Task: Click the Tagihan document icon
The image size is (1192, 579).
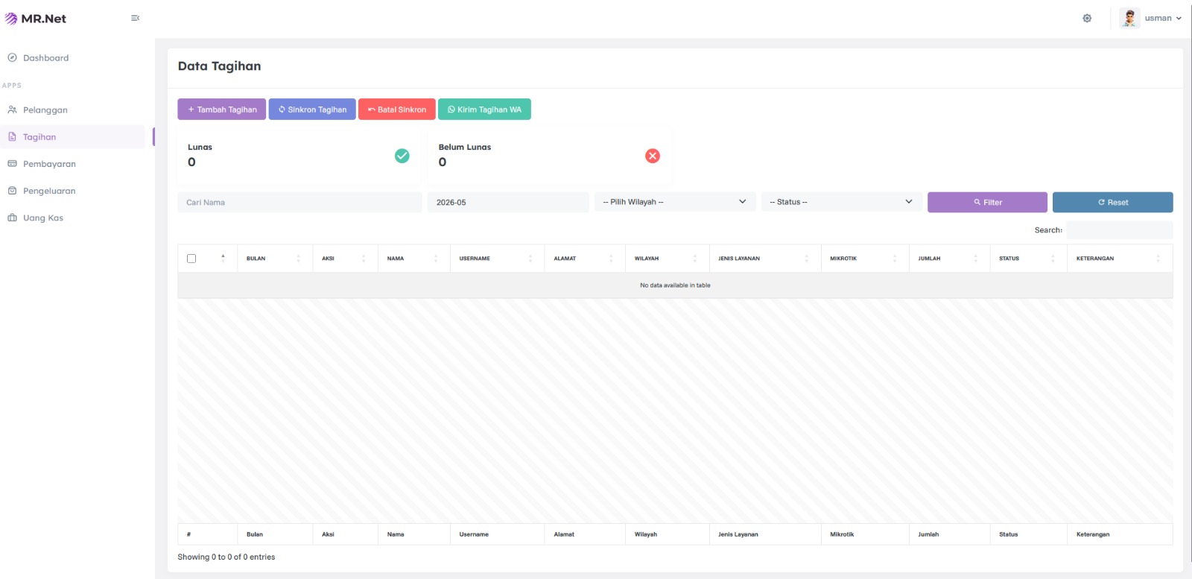Action: pyautogui.click(x=12, y=137)
